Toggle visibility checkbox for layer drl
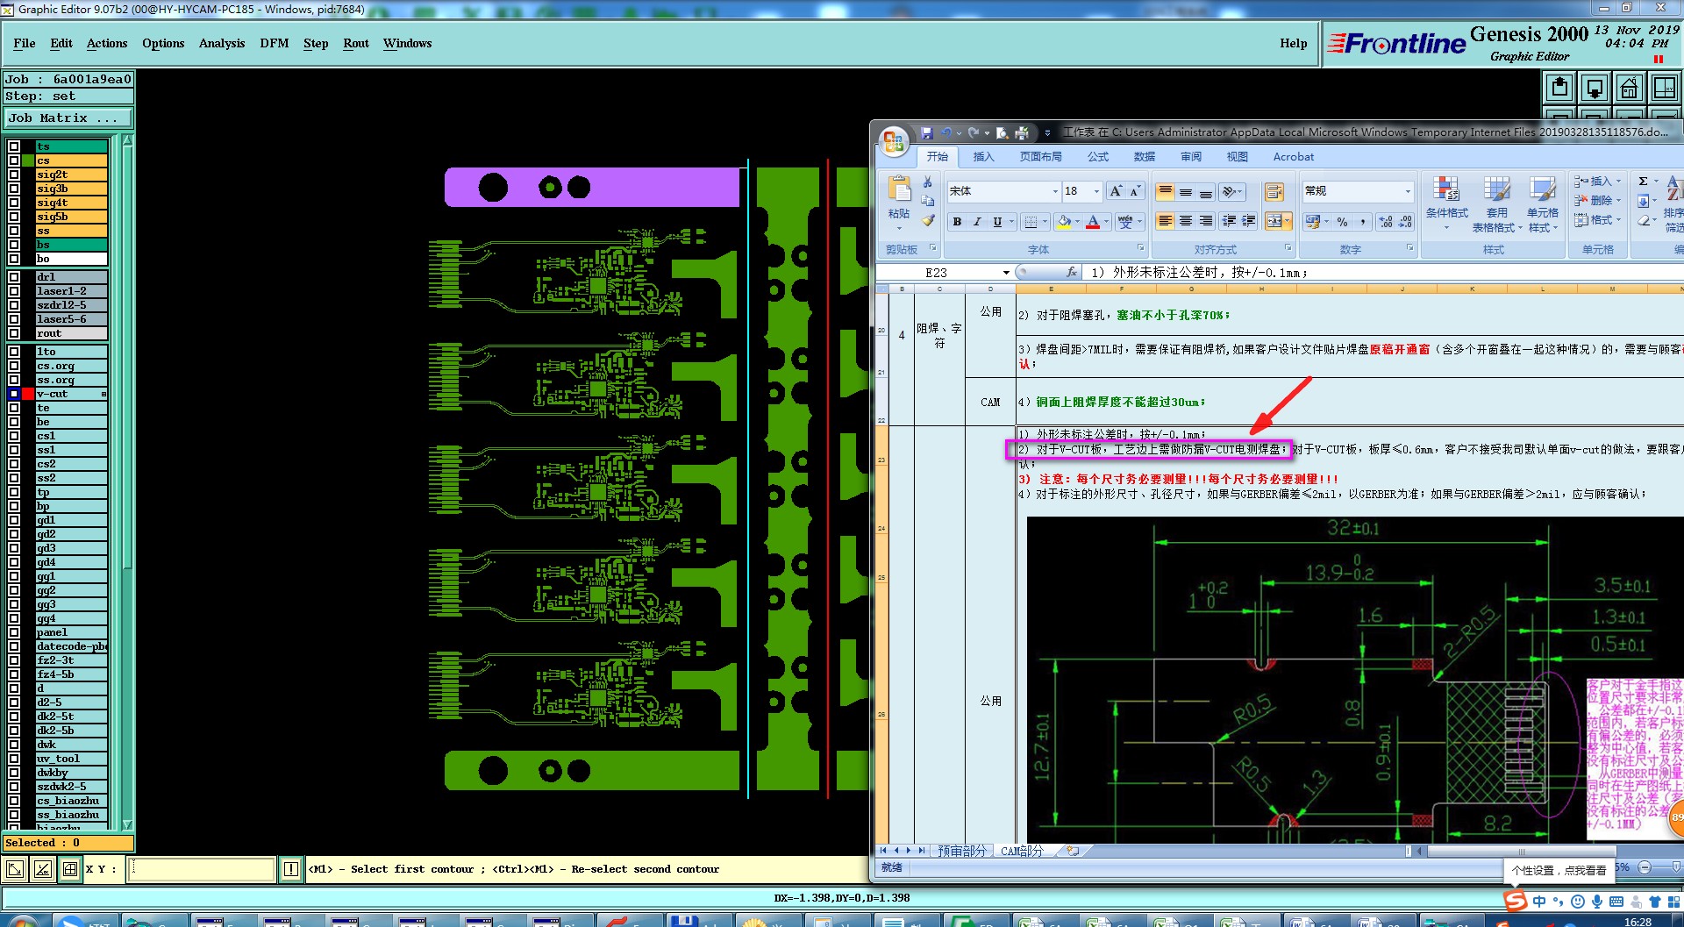This screenshot has width=1684, height=927. click(x=14, y=277)
